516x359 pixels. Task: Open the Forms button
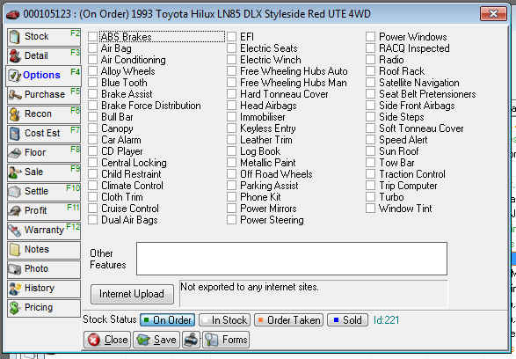pyautogui.click(x=226, y=340)
